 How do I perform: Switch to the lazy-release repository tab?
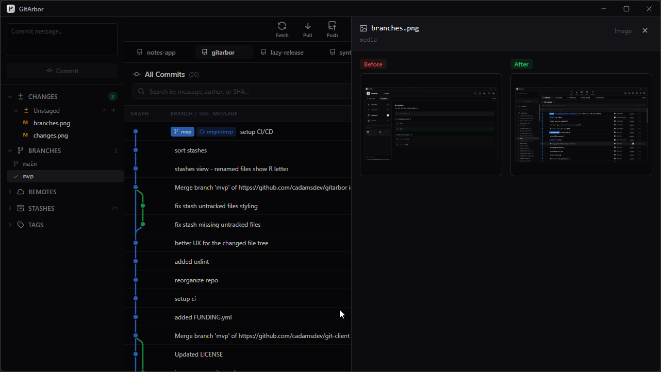(x=282, y=53)
